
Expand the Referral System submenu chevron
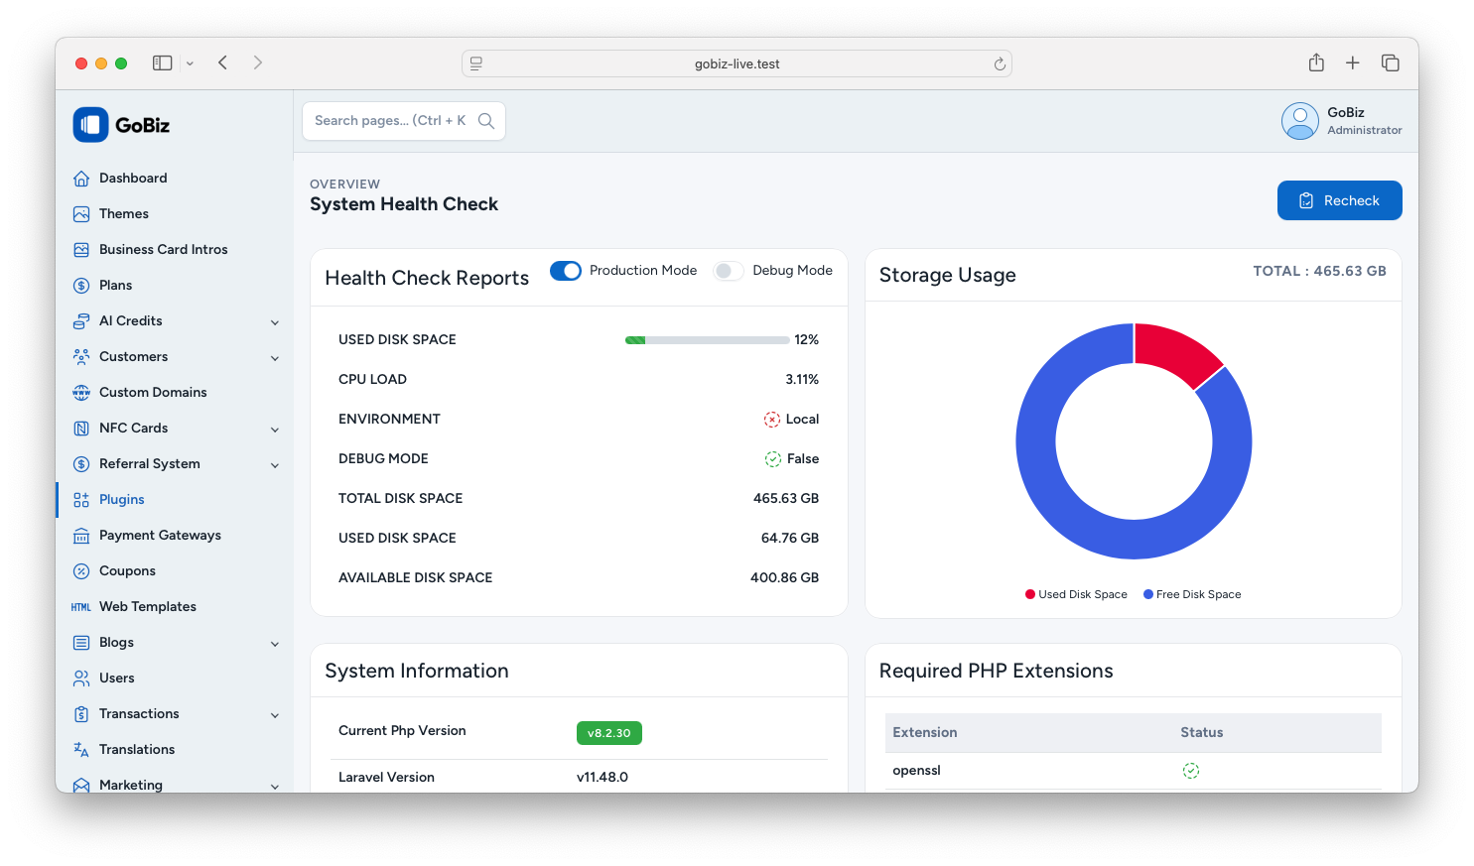(x=275, y=465)
